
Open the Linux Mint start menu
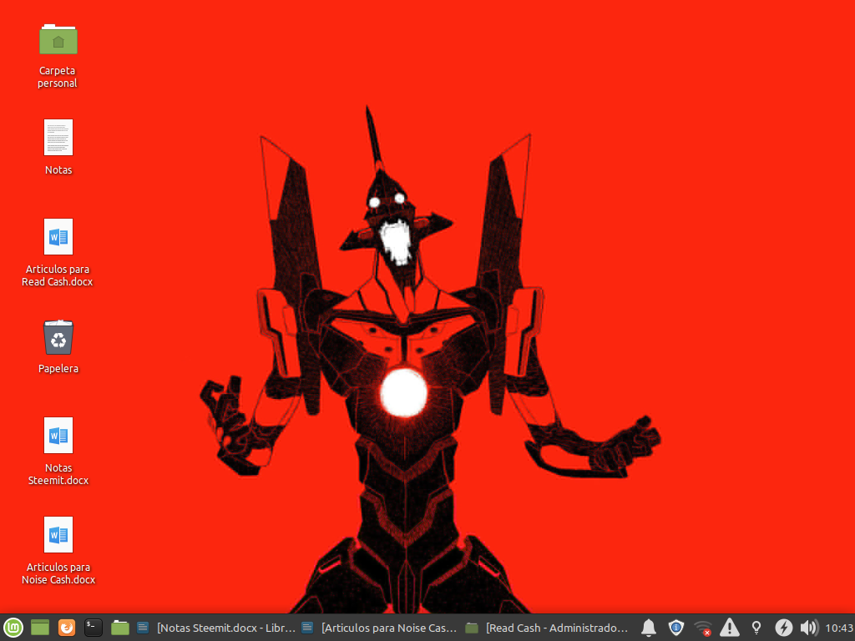(13, 628)
